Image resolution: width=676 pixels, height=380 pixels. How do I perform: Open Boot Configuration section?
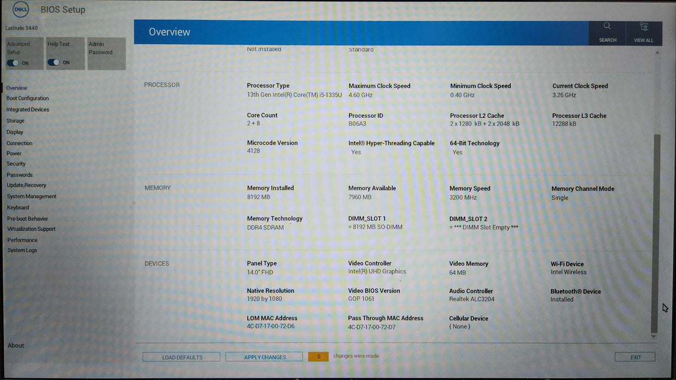[x=28, y=98]
